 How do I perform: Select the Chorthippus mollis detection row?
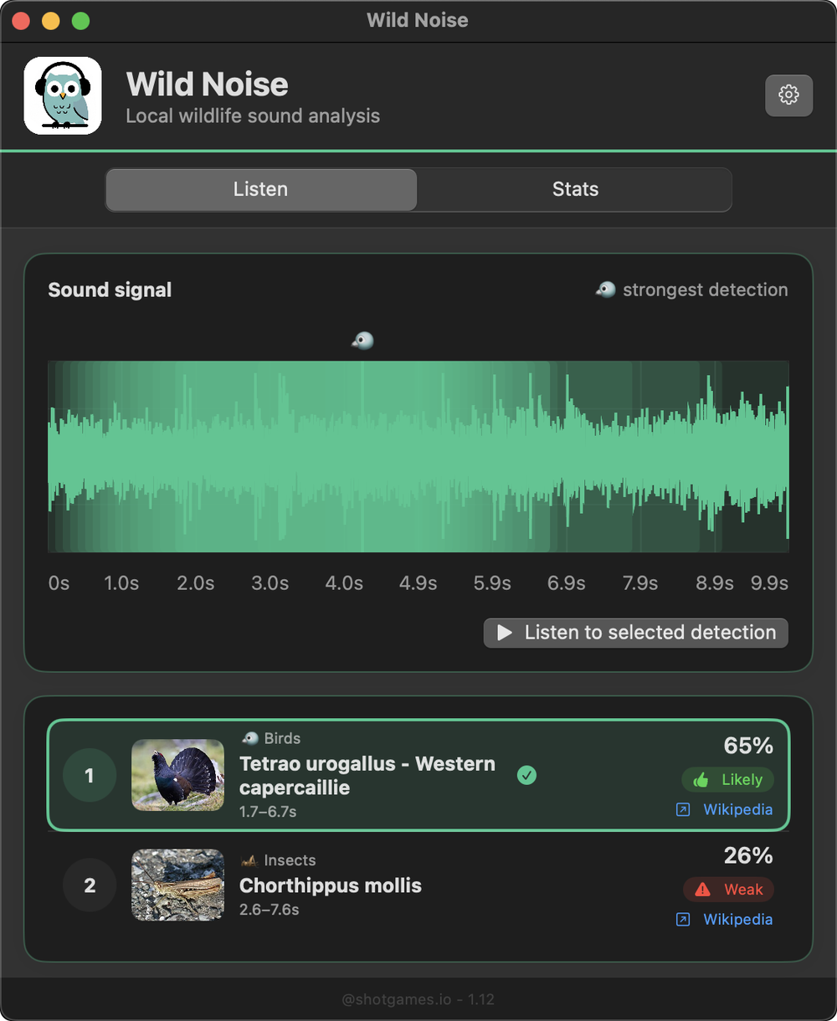point(418,885)
